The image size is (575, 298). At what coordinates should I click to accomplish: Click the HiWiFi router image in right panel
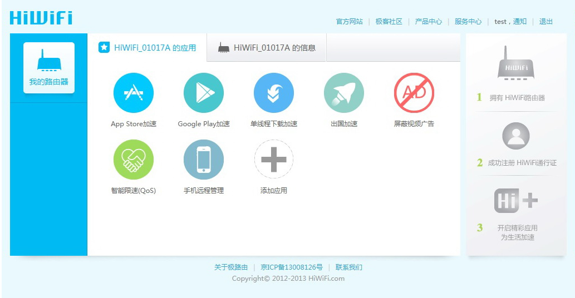tap(516, 63)
